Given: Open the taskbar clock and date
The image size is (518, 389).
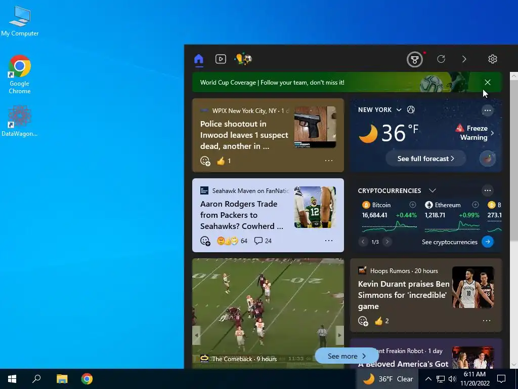Looking at the screenshot, I should pos(474,379).
